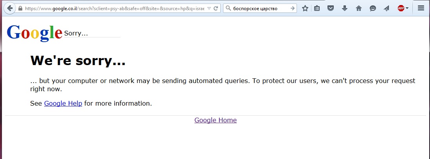Click the paper plane send icon
Image resolution: width=430 pixels, height=159 pixels.
[x=387, y=8]
